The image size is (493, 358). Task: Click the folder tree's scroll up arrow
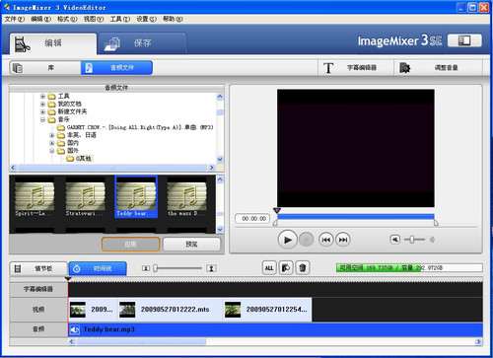[x=220, y=97]
